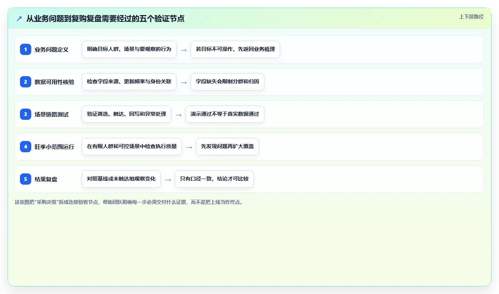Select the step 5 number badge
The image size is (499, 294).
pyautogui.click(x=26, y=179)
